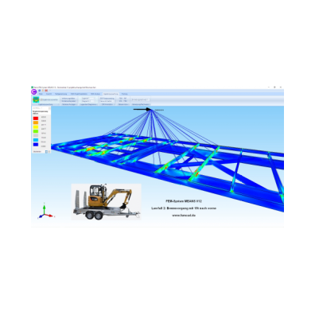
Task: Toggle the checkbox next to the result plot icon
Action: [41, 99]
